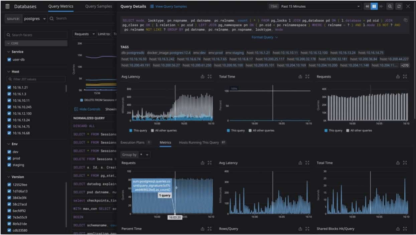Click Hide Controls
This screenshot has height=235, width=416.
[87, 109]
